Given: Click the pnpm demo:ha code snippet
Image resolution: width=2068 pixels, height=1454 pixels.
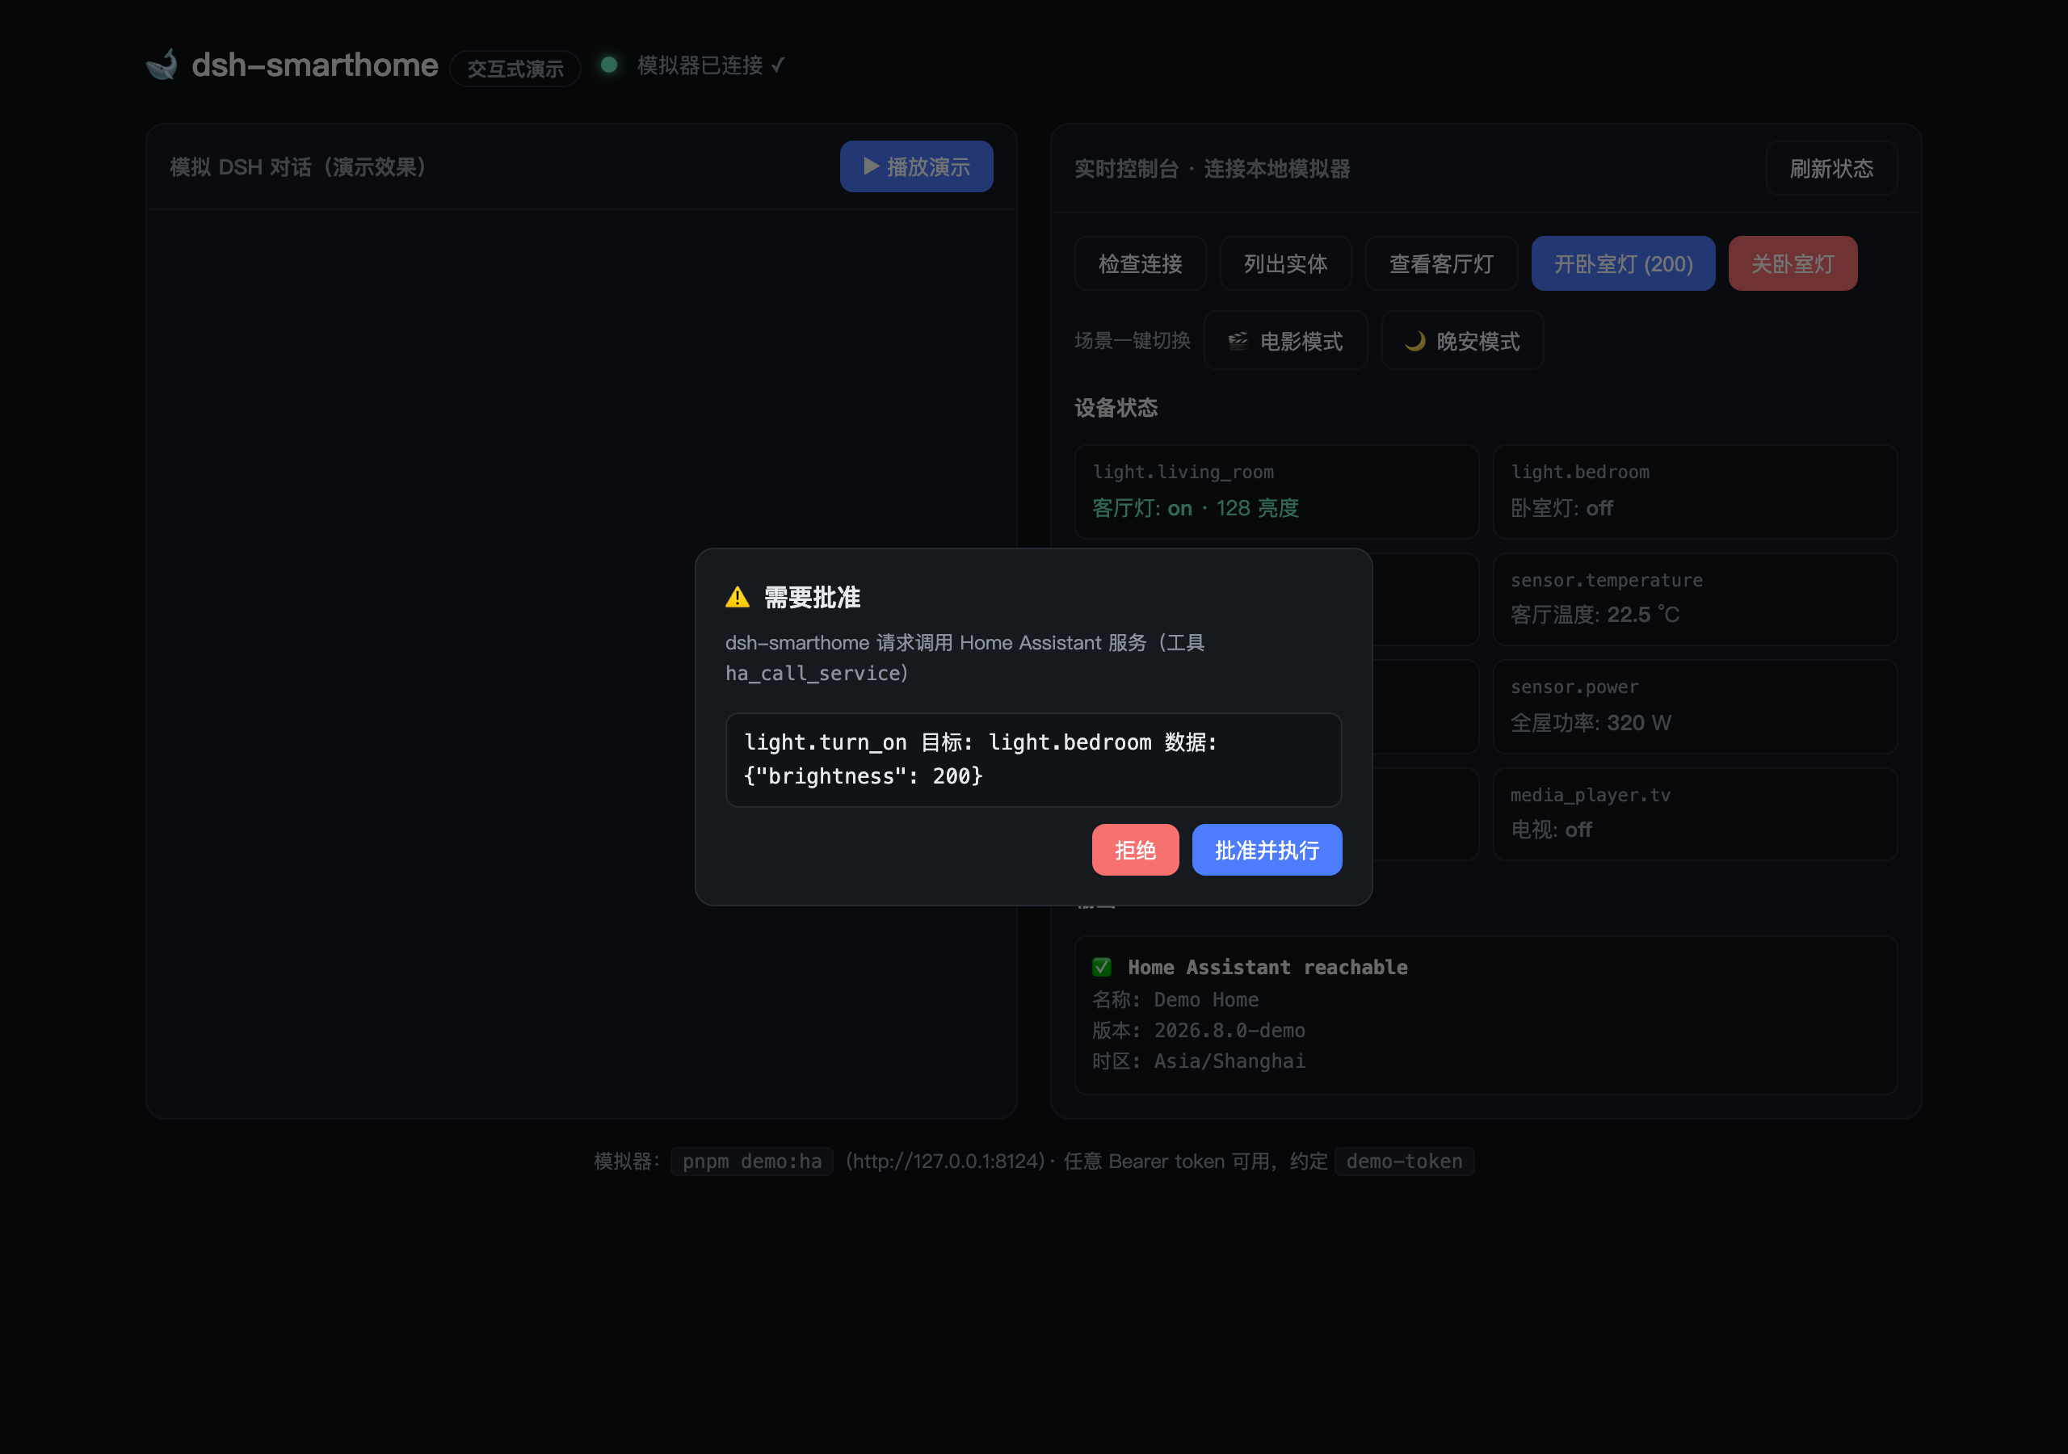Looking at the screenshot, I should click(752, 1162).
